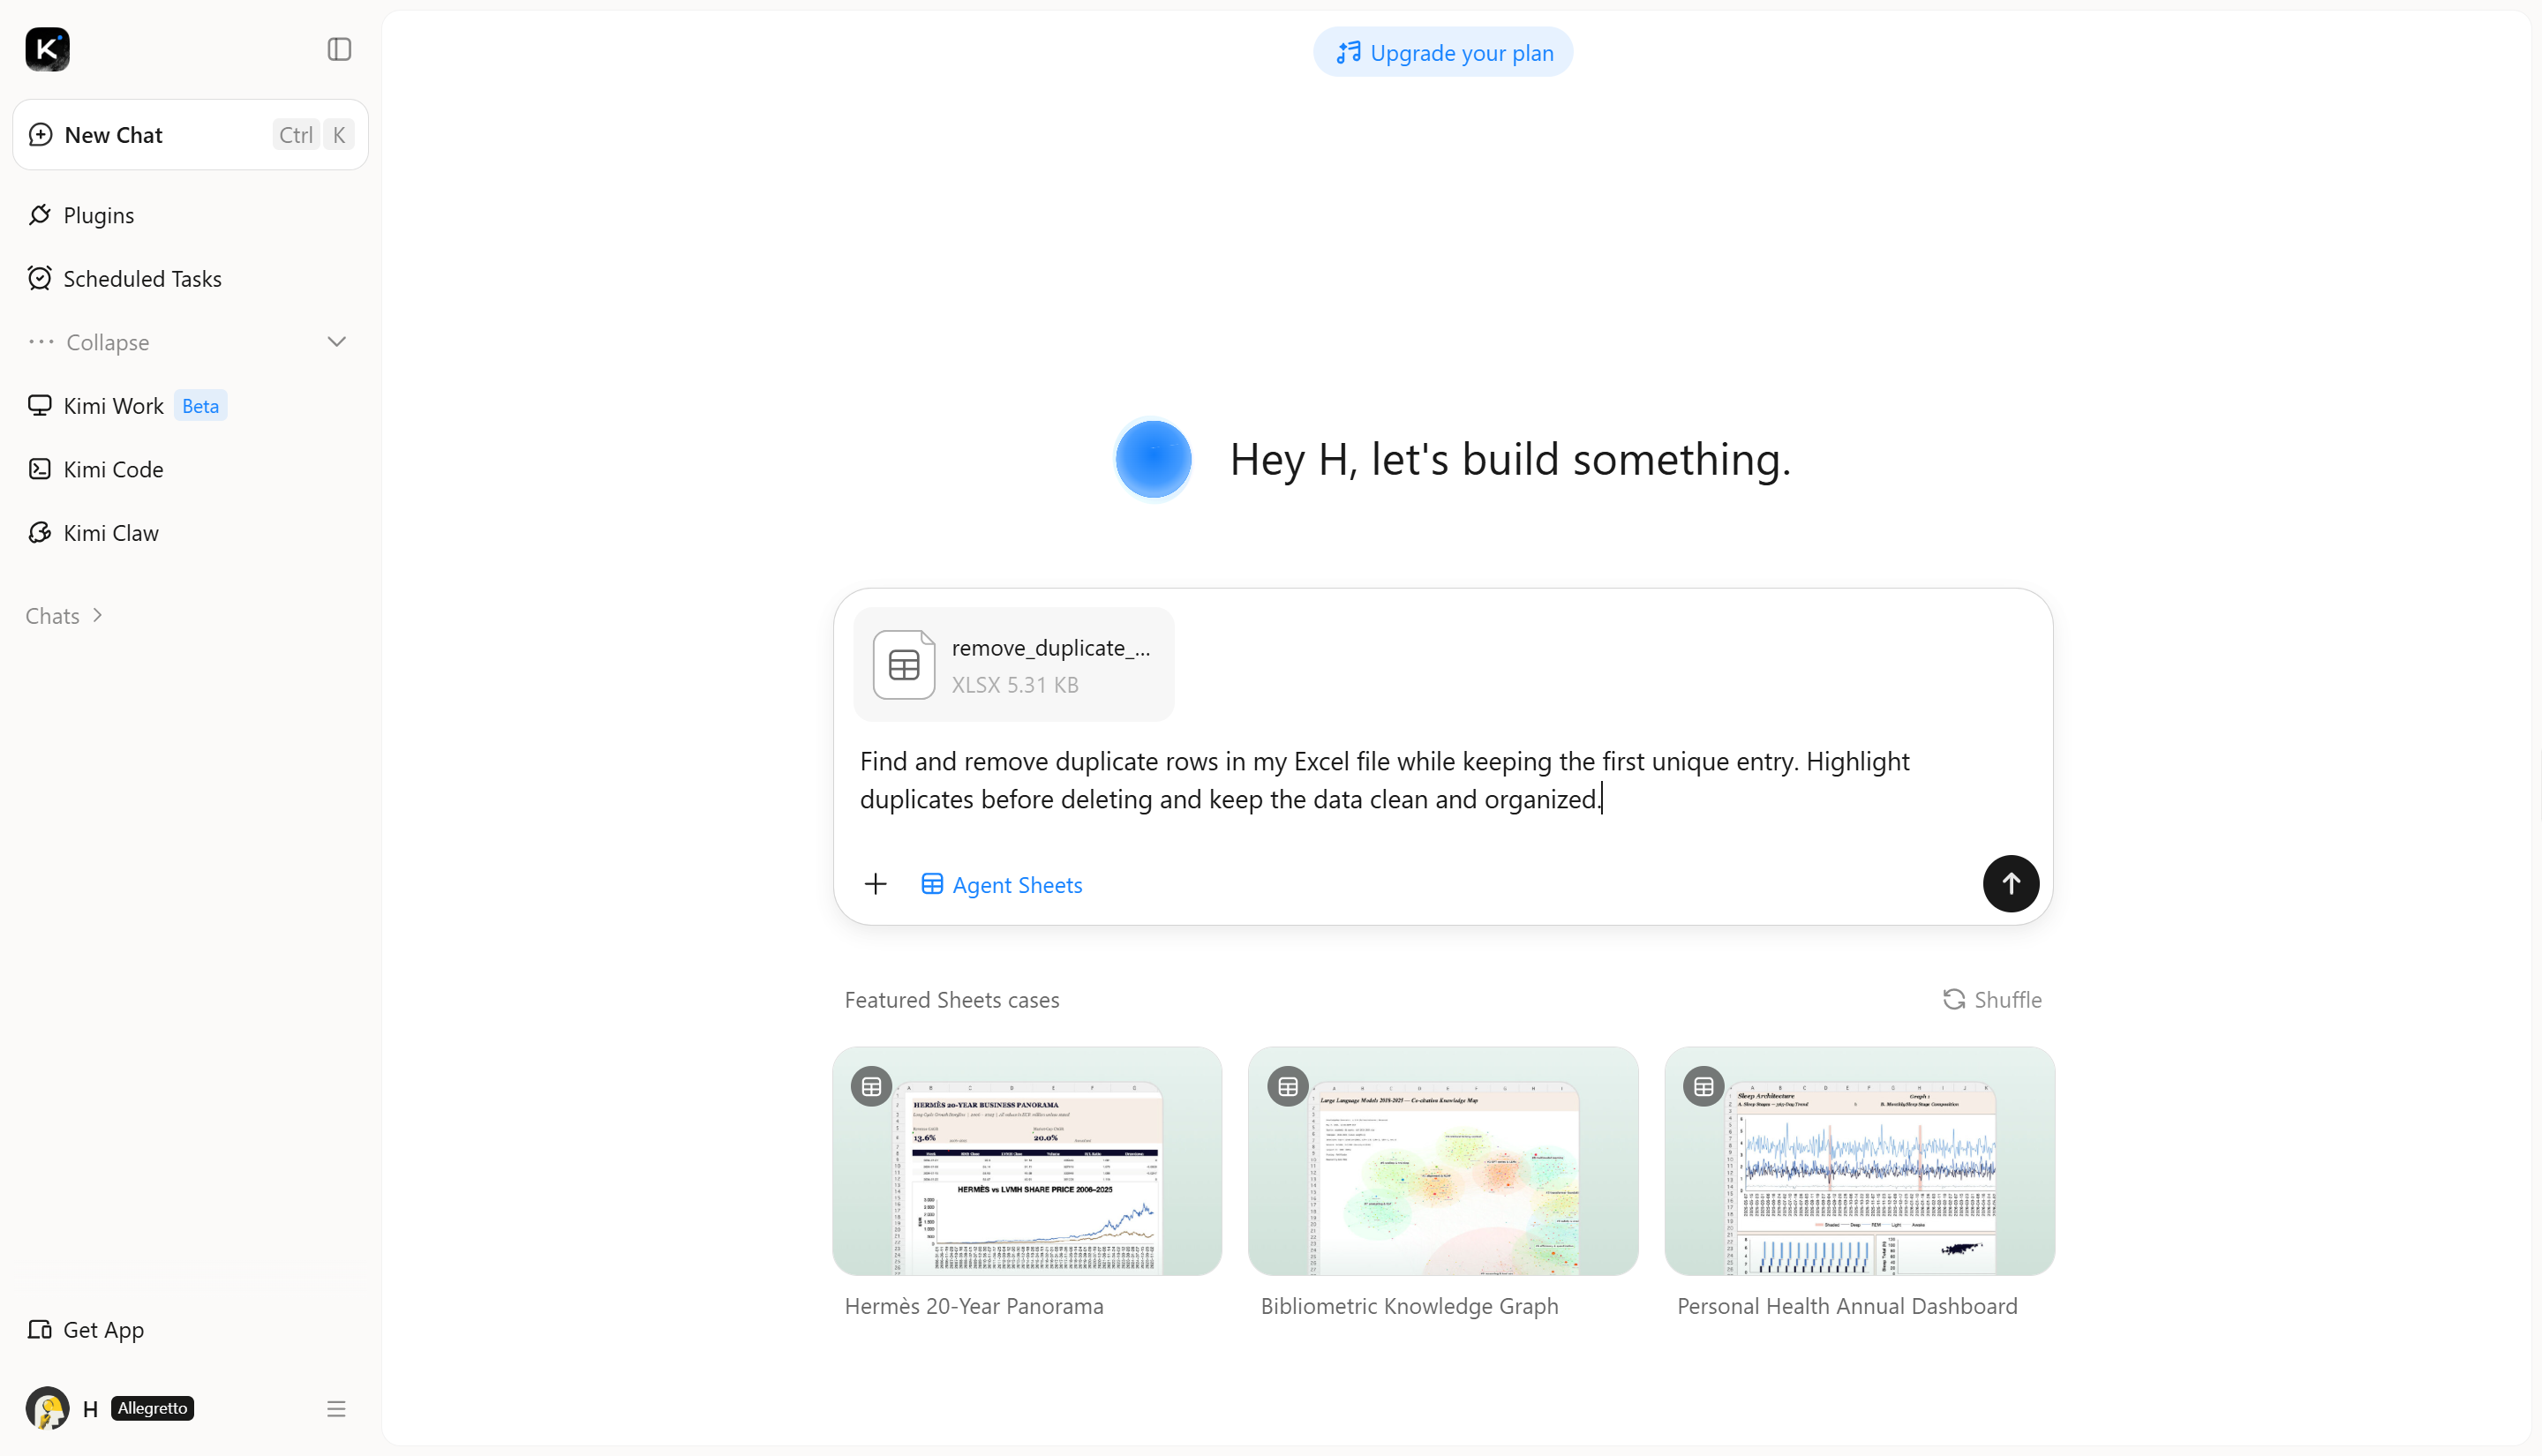The height and width of the screenshot is (1456, 2542).
Task: Click the Plugins plug icon
Action: 40,215
